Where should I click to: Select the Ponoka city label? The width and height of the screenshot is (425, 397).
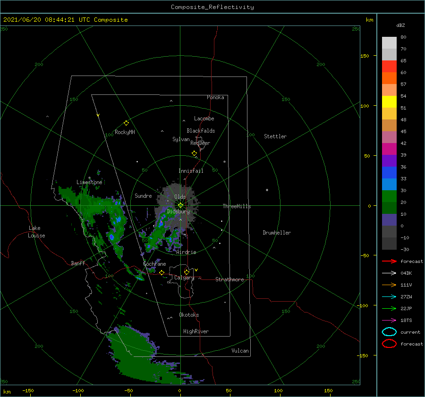215,97
